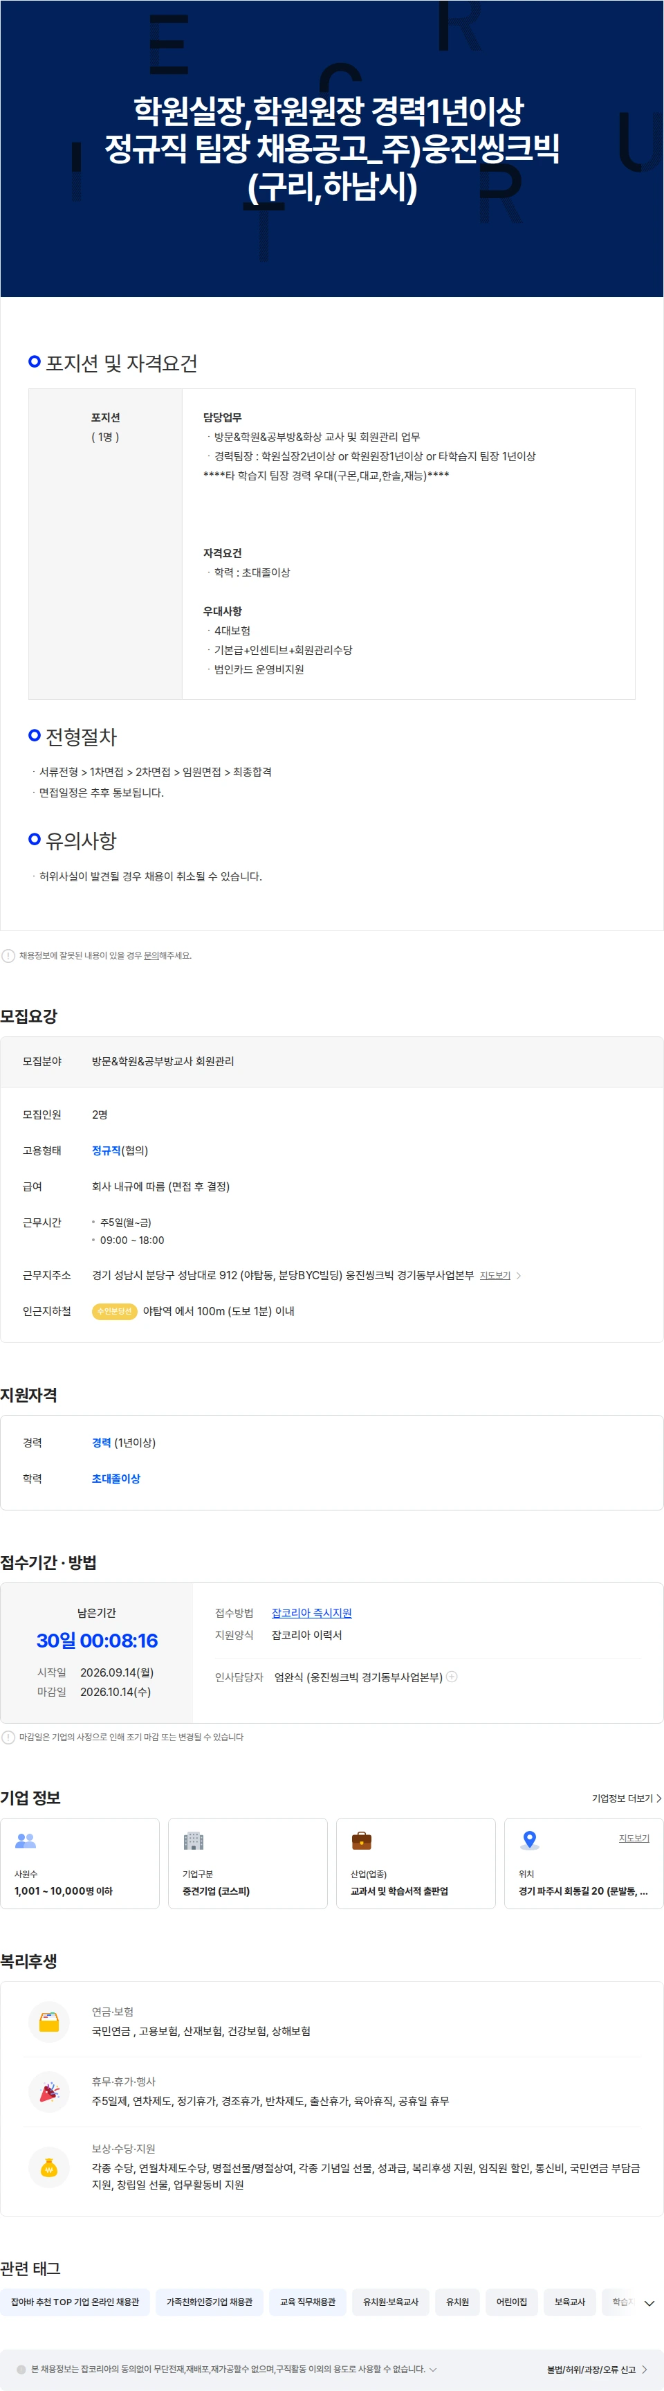
Task: Expand the copyright notice 본 채용정보는 잡코리아의
Action: point(433,2370)
